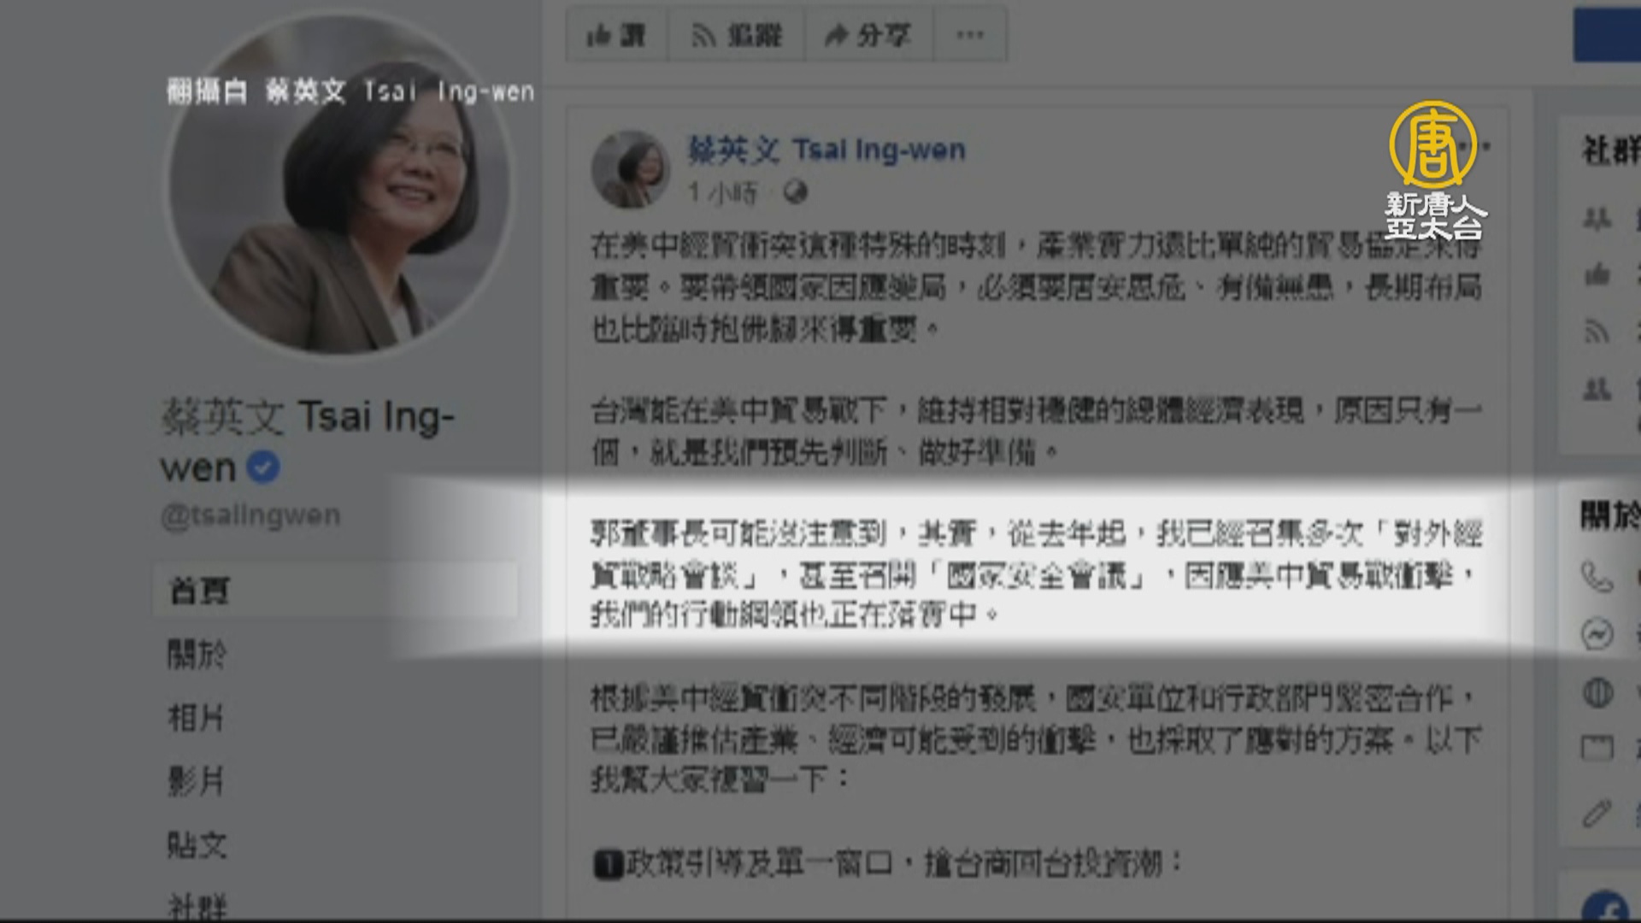This screenshot has height=923, width=1641.
Task: Open the 影片 page in sidebar
Action: click(x=197, y=781)
